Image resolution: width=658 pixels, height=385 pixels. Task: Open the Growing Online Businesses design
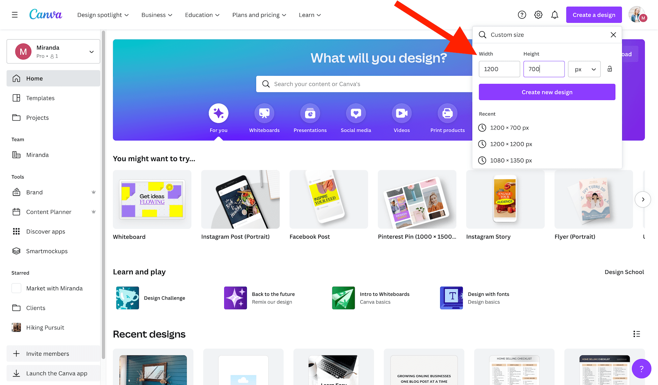[x=424, y=367]
